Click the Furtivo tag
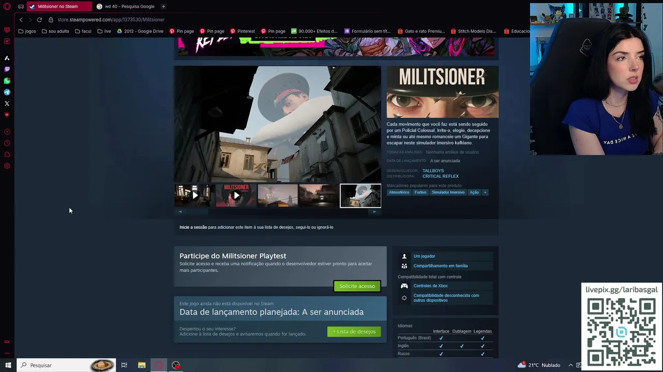This screenshot has height=372, width=663. (420, 192)
